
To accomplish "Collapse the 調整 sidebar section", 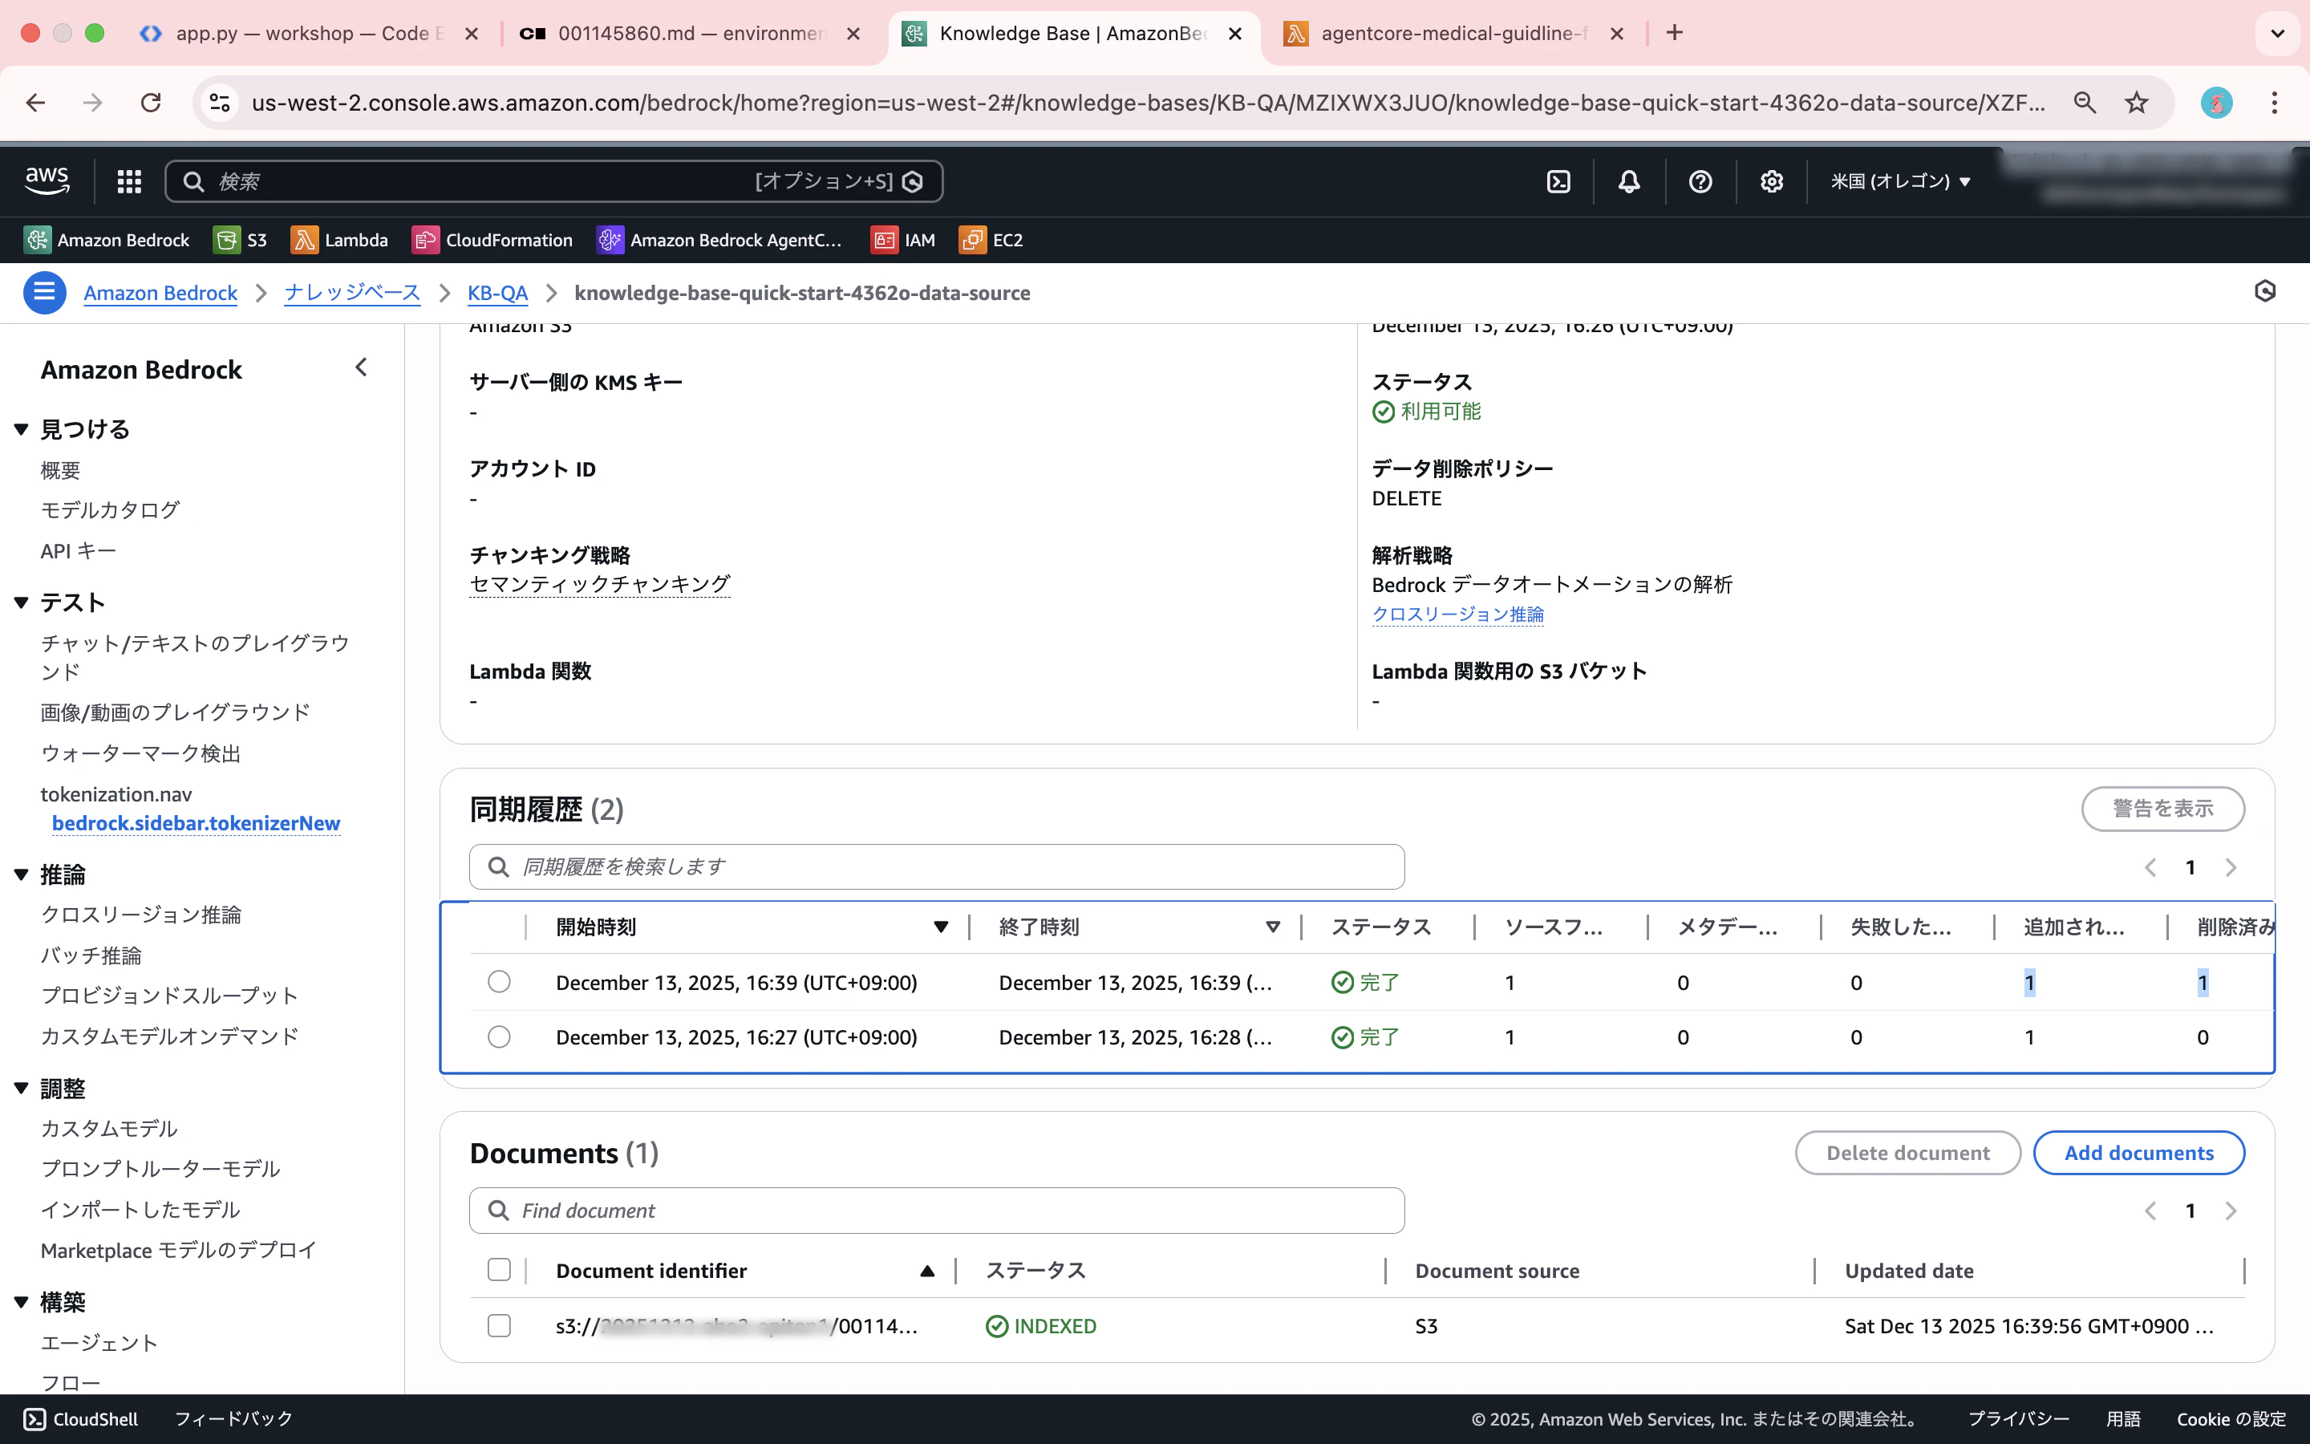I will point(21,1088).
